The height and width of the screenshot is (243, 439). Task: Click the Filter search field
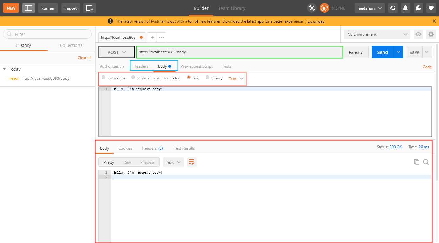[x=47, y=34]
